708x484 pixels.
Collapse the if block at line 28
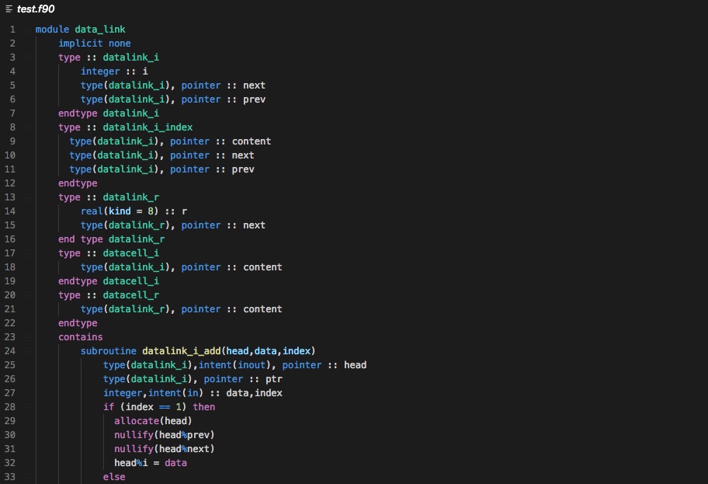tap(27, 407)
